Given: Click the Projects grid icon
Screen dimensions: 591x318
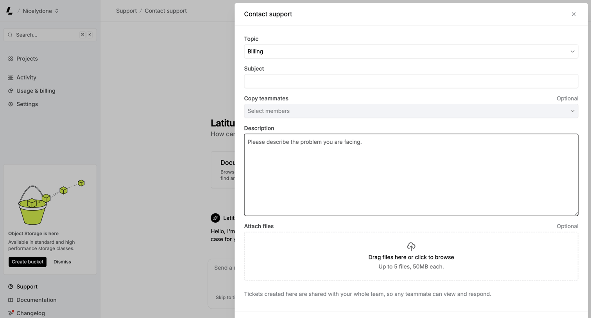Looking at the screenshot, I should click(11, 59).
